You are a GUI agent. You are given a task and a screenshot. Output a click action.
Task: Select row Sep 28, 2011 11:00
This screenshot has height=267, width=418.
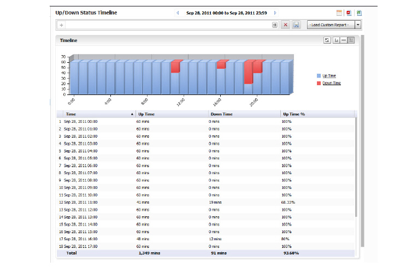click(x=206, y=203)
